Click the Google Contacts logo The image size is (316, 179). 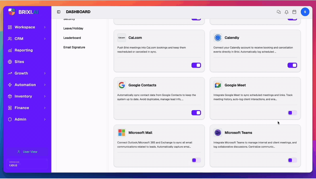(x=122, y=85)
